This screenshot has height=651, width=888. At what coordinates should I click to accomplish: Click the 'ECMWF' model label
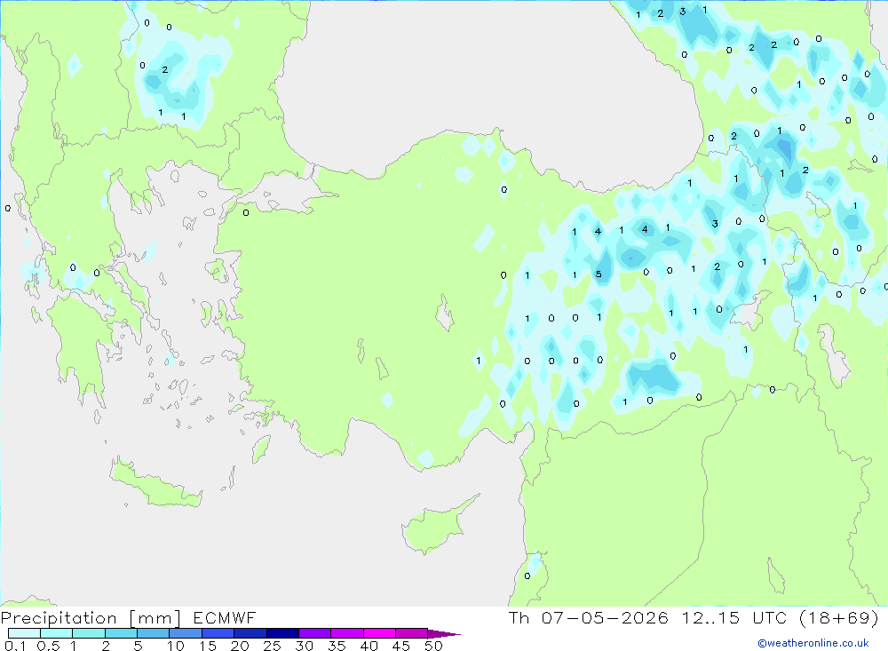(x=225, y=617)
